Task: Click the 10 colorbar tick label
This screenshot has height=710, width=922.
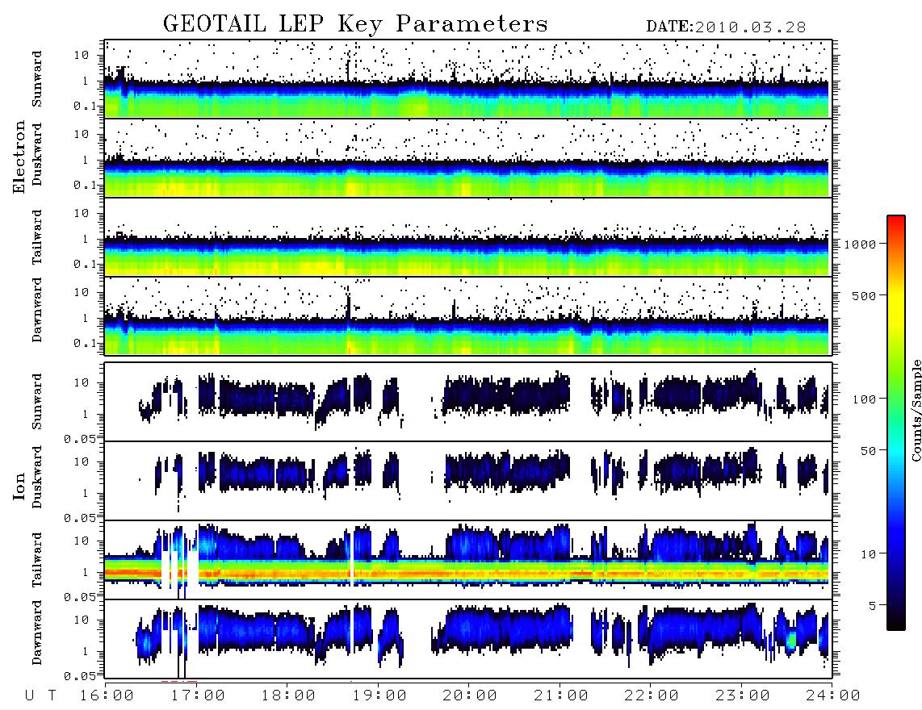Action: click(869, 554)
